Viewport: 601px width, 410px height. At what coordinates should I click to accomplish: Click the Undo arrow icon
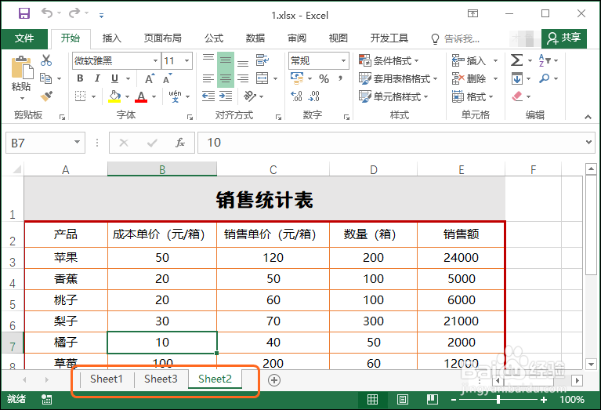tap(47, 13)
